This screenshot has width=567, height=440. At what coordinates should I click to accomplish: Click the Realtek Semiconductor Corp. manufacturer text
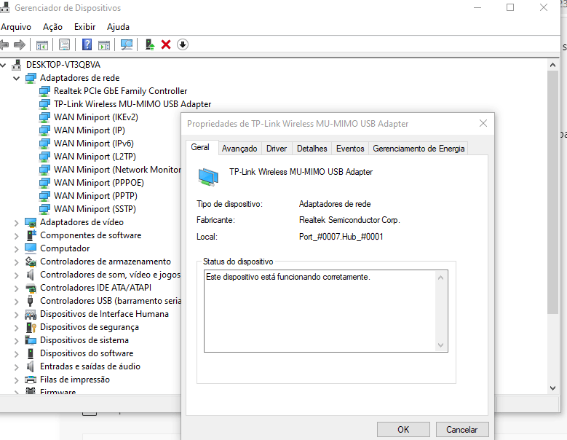click(x=349, y=220)
